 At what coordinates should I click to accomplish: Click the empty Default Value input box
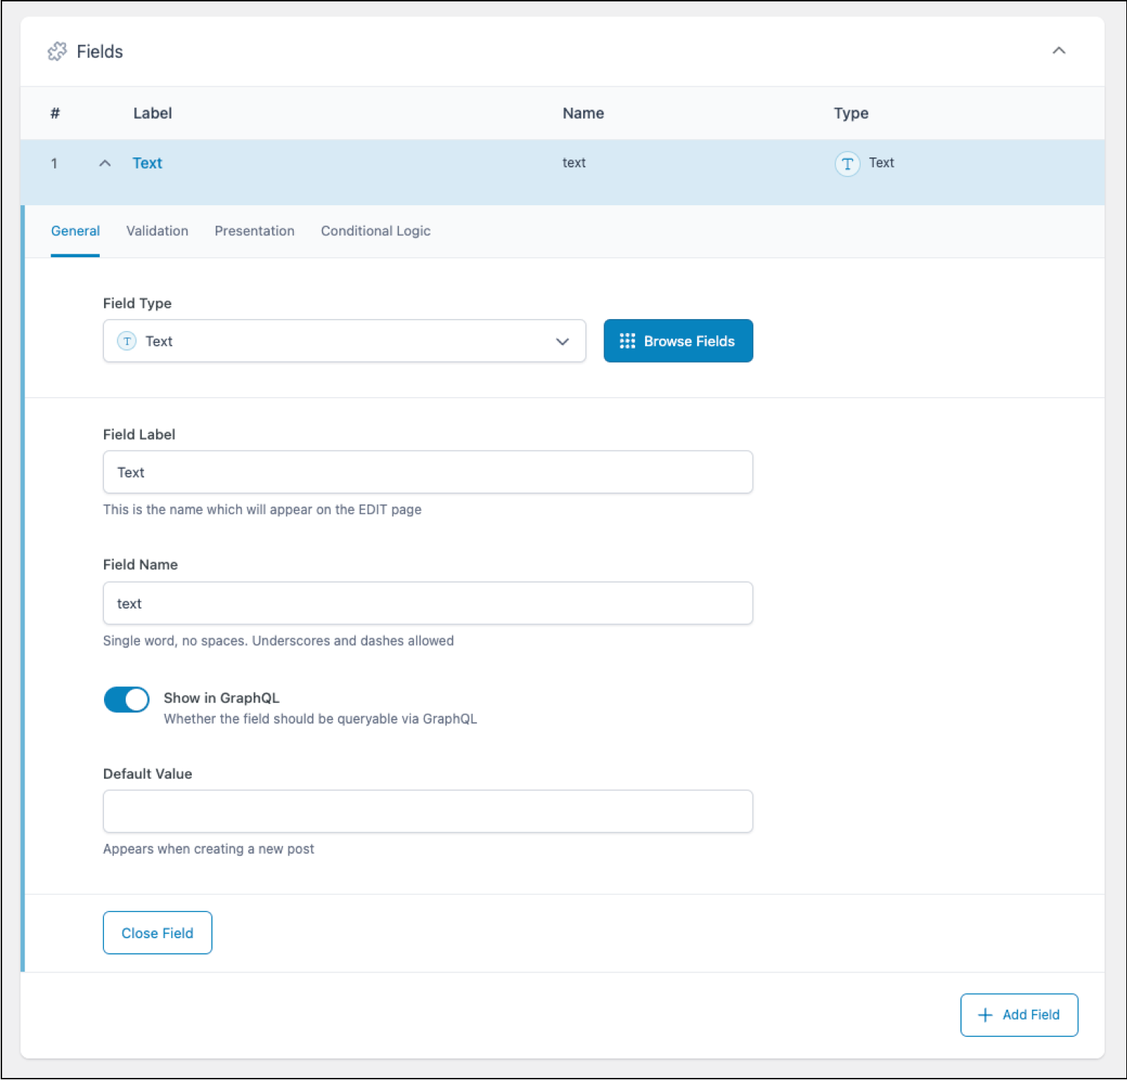pos(427,811)
